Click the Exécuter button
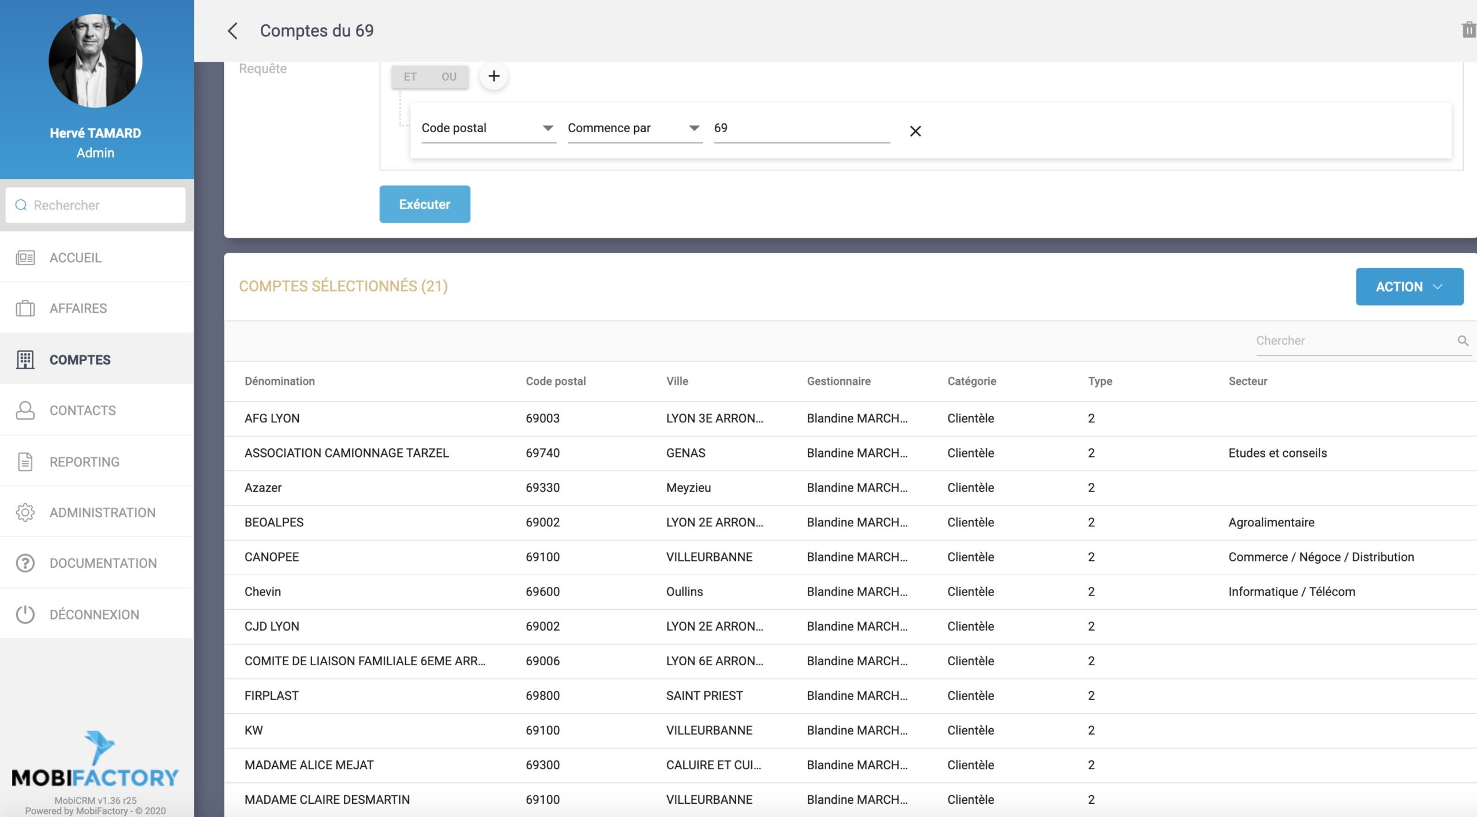Screen dimensions: 1477x817 pos(425,204)
